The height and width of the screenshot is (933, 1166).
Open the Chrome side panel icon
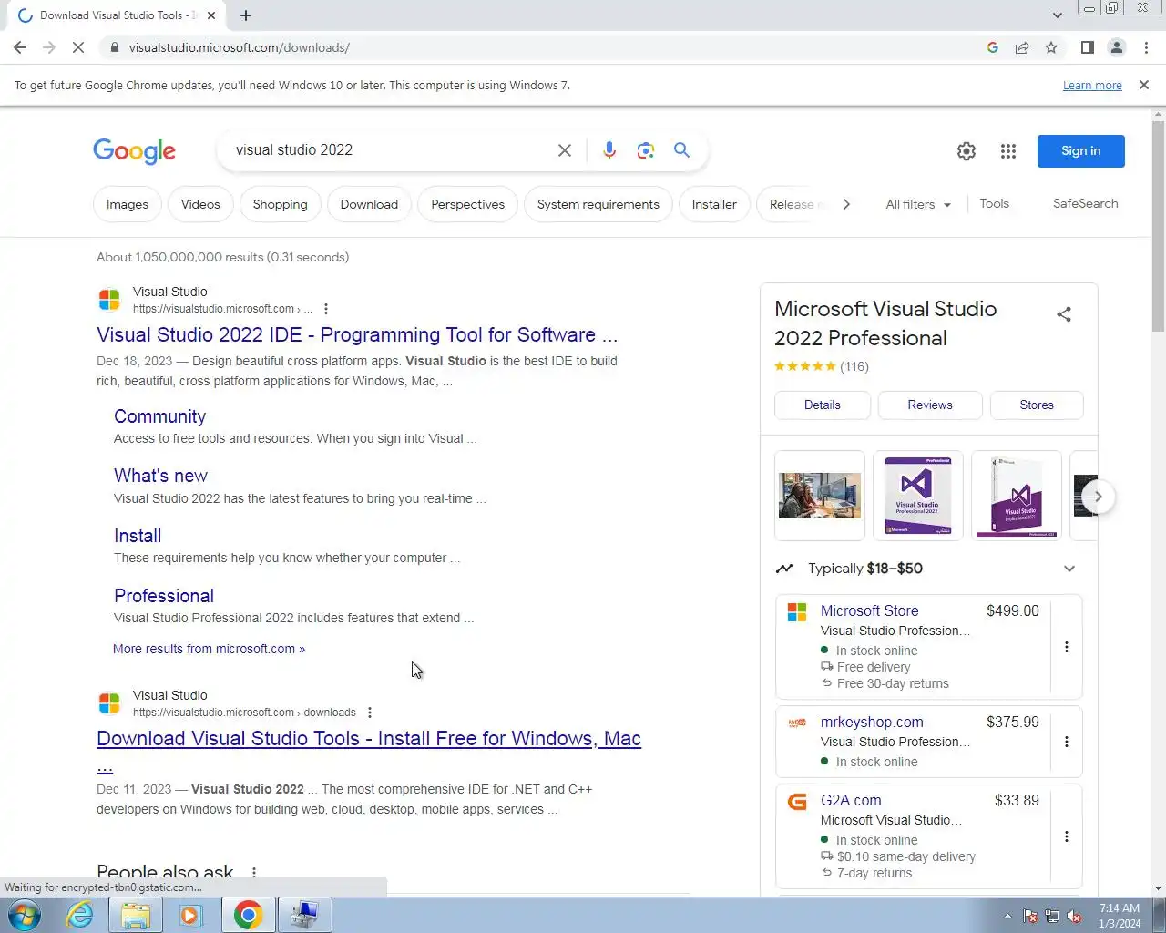[1087, 47]
